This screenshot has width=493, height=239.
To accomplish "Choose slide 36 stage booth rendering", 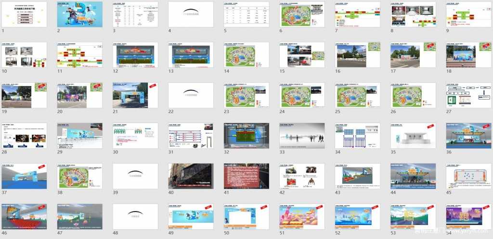I will pyautogui.click(x=468, y=135).
